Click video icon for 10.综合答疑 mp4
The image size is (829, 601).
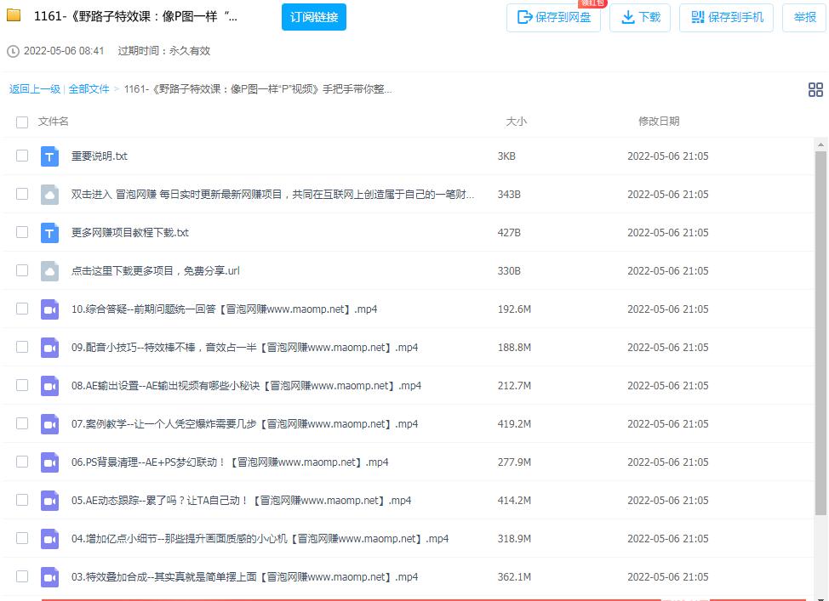click(x=49, y=309)
